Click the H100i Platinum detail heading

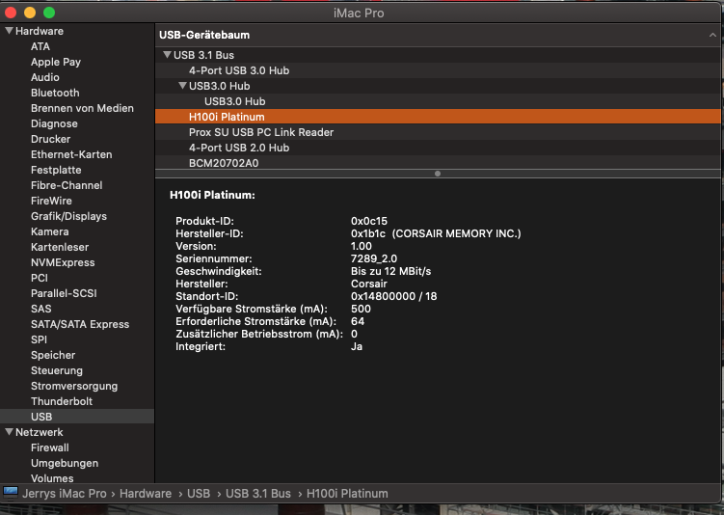(212, 195)
